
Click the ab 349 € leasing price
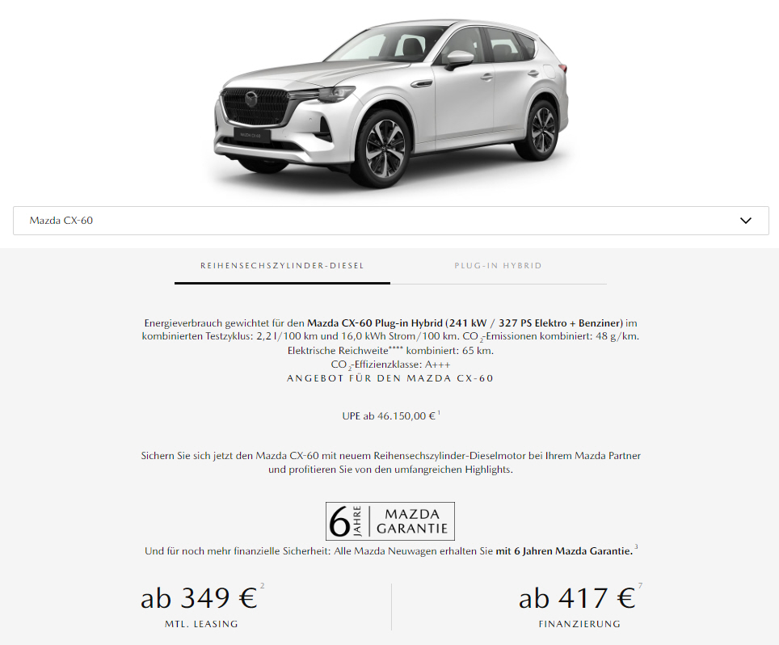199,598
